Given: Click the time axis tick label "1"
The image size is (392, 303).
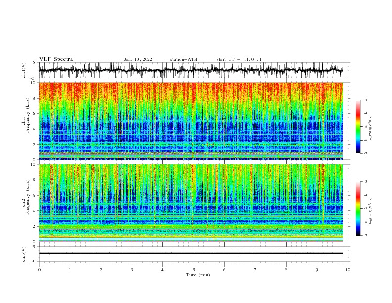Looking at the screenshot, I should (70, 270).
